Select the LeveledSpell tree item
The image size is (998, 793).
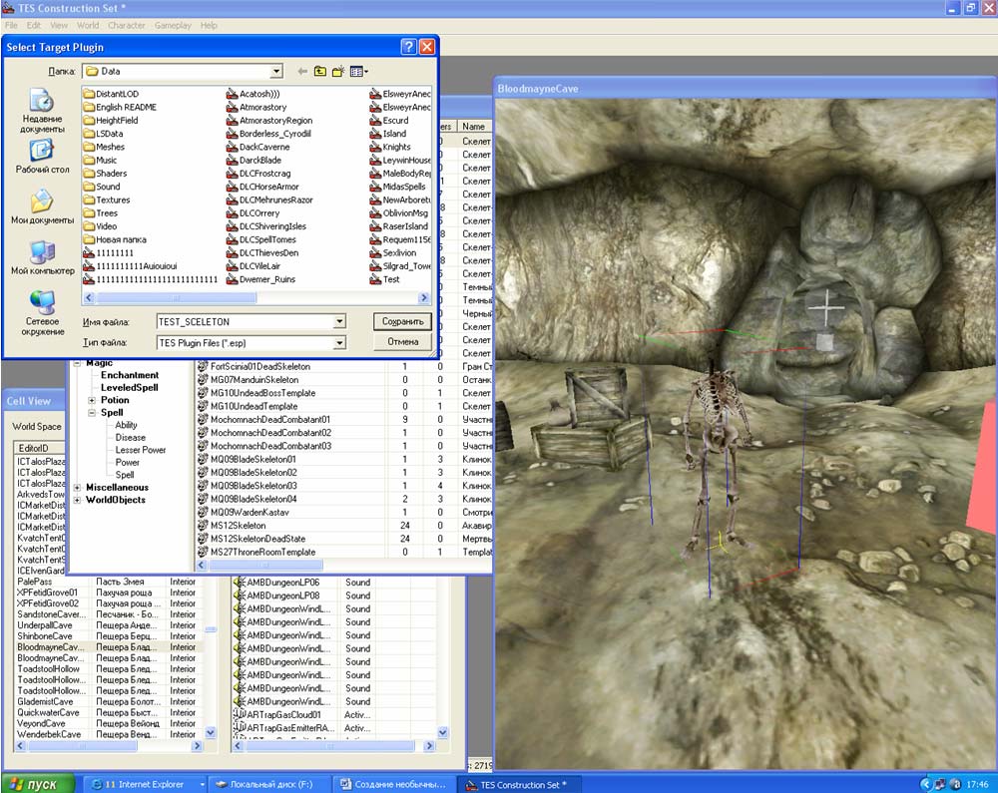click(129, 387)
